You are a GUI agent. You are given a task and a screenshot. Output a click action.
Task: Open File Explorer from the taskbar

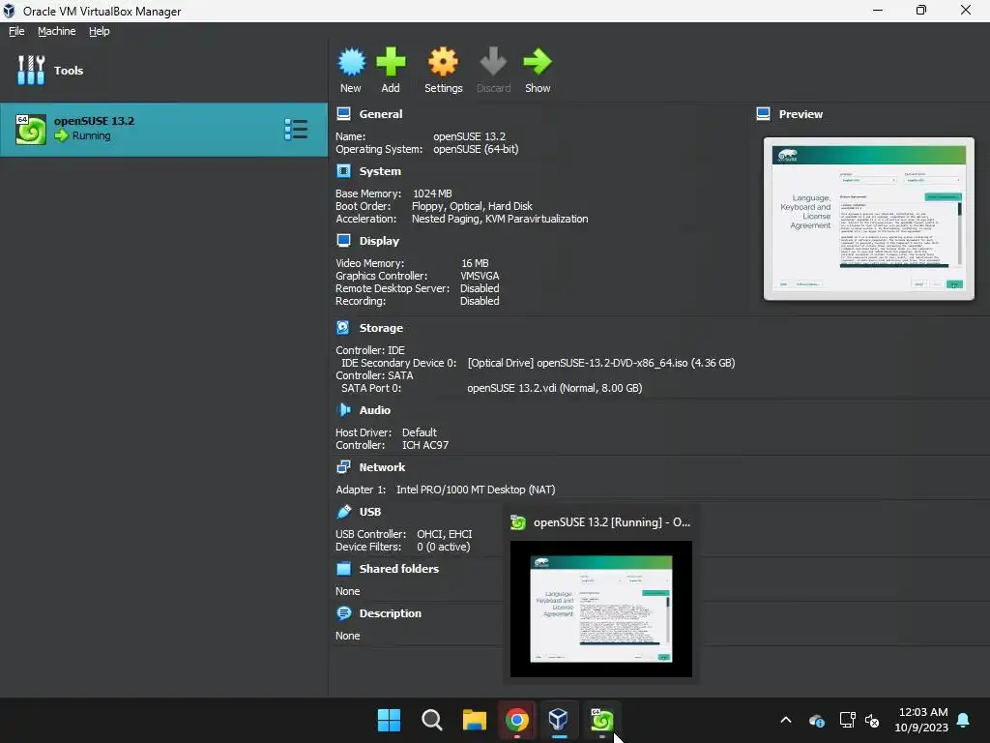point(474,720)
